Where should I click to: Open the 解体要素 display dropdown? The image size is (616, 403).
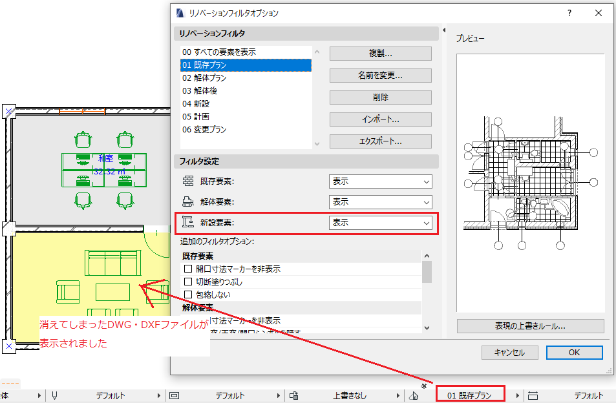tap(380, 202)
